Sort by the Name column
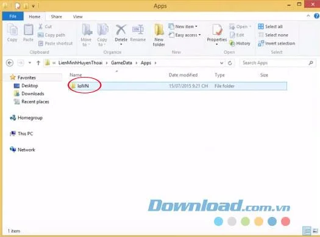Image resolution: width=320 pixels, height=237 pixels. point(76,75)
